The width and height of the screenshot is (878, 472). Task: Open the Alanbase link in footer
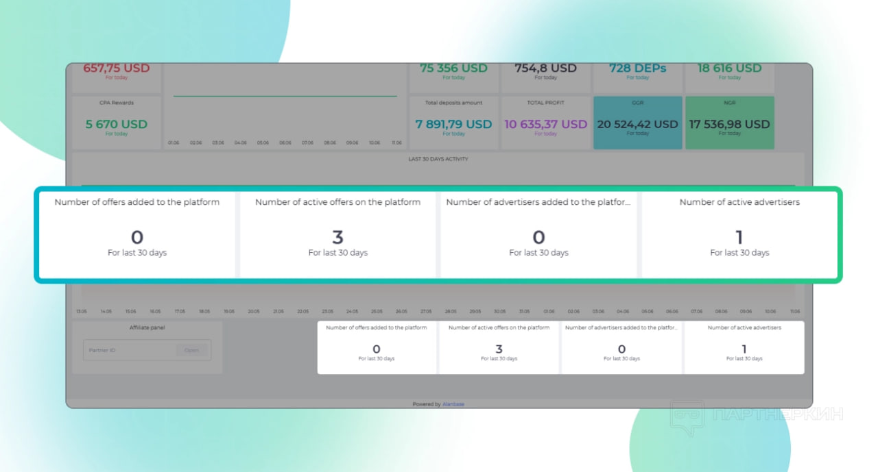point(453,404)
